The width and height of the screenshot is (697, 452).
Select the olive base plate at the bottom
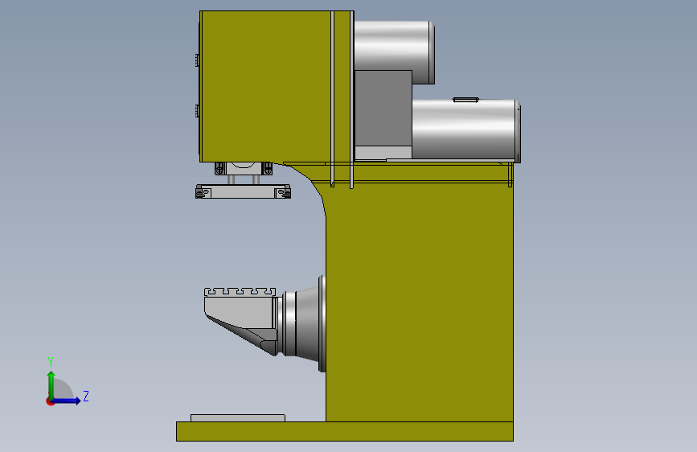[345, 432]
